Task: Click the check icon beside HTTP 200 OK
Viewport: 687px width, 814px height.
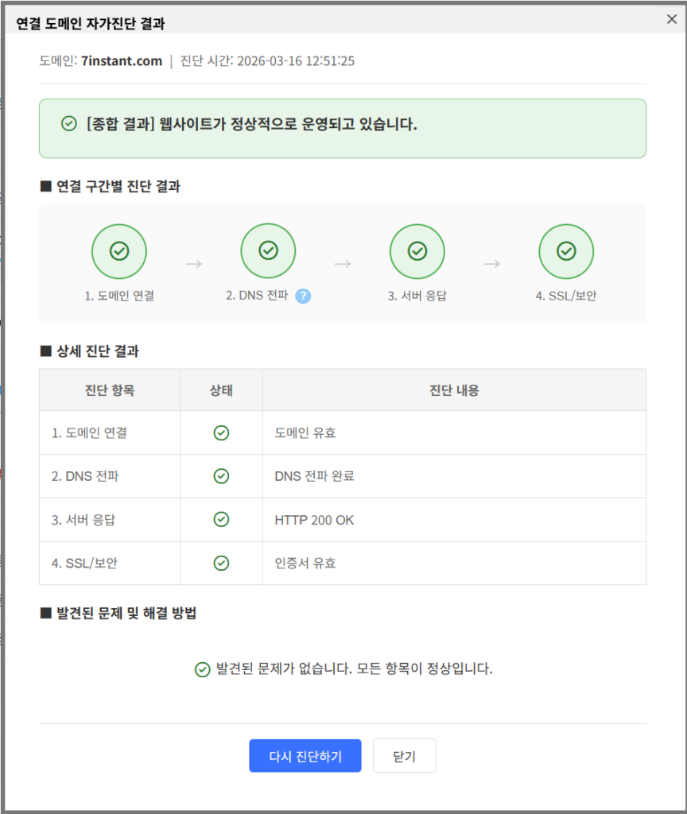Action: pyautogui.click(x=222, y=518)
